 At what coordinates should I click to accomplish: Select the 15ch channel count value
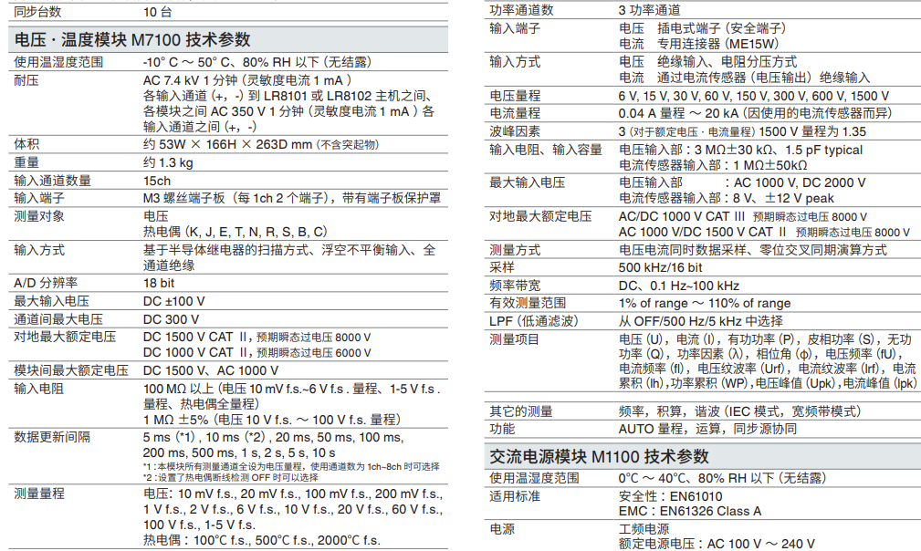click(x=157, y=181)
